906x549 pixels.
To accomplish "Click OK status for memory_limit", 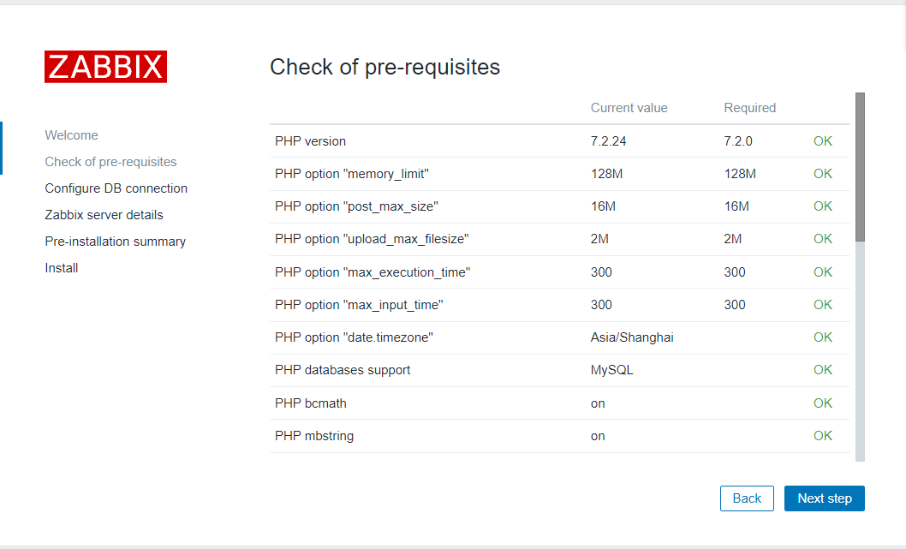I will click(822, 174).
